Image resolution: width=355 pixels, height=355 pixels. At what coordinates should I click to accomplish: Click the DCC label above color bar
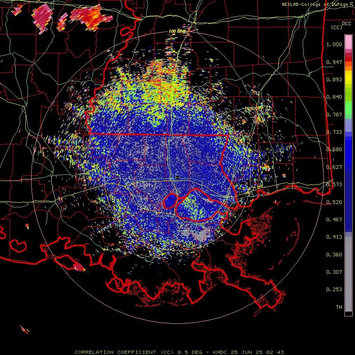coord(346,24)
